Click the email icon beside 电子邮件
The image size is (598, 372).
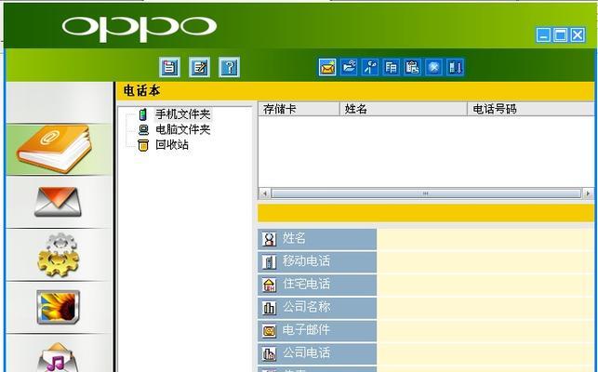(270, 330)
